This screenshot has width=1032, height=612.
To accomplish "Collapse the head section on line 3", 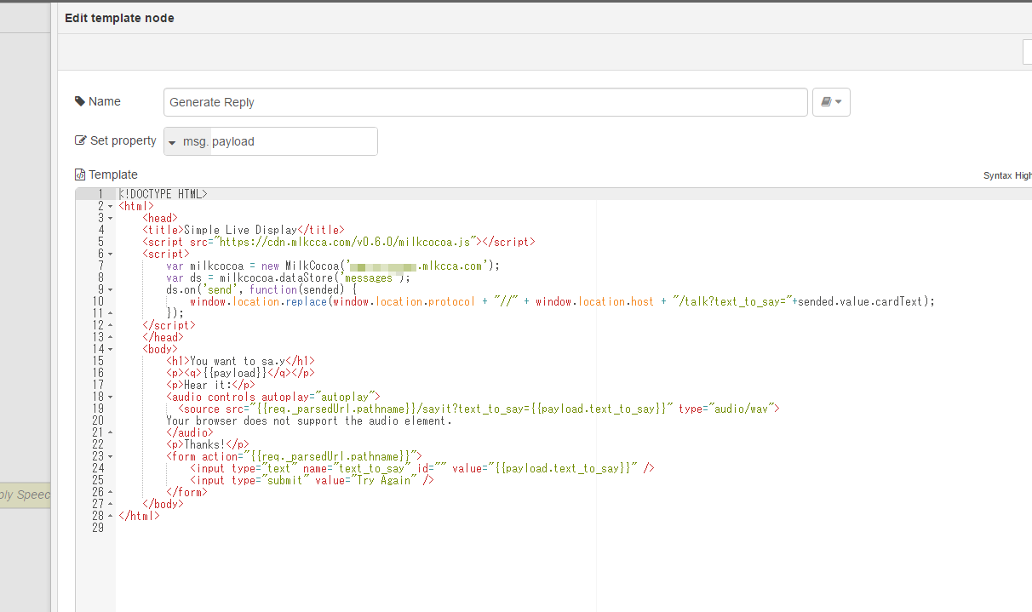I will tap(111, 218).
